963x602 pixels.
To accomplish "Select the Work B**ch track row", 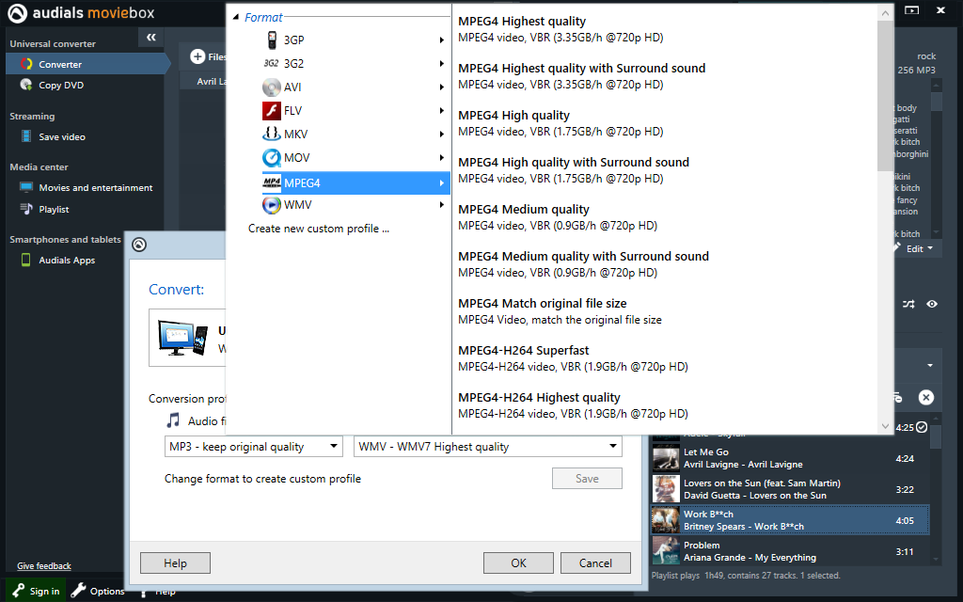I will click(790, 520).
